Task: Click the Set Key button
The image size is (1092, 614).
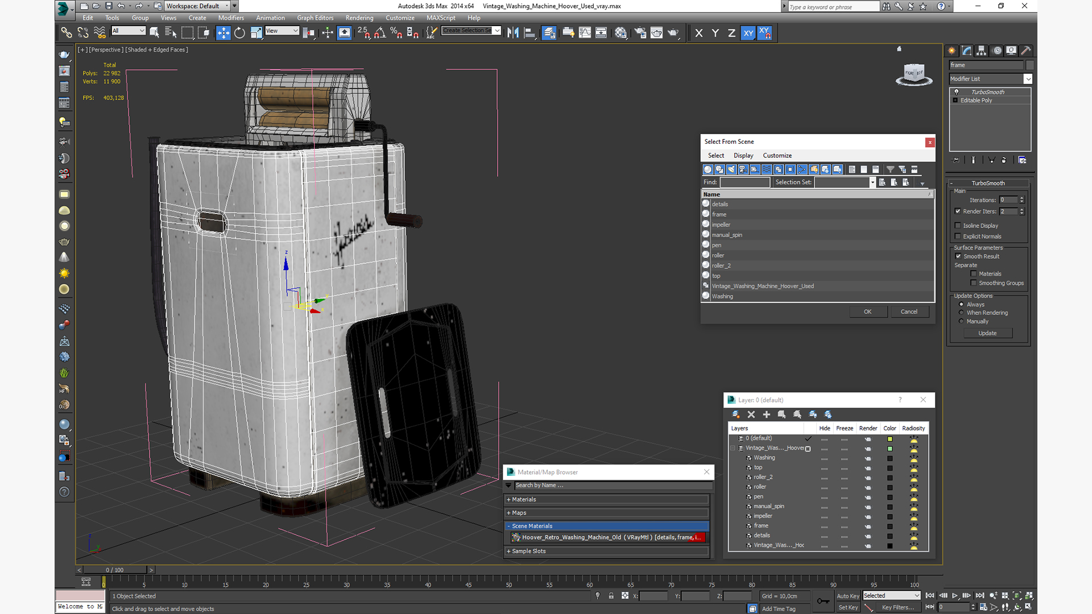Action: tap(847, 608)
